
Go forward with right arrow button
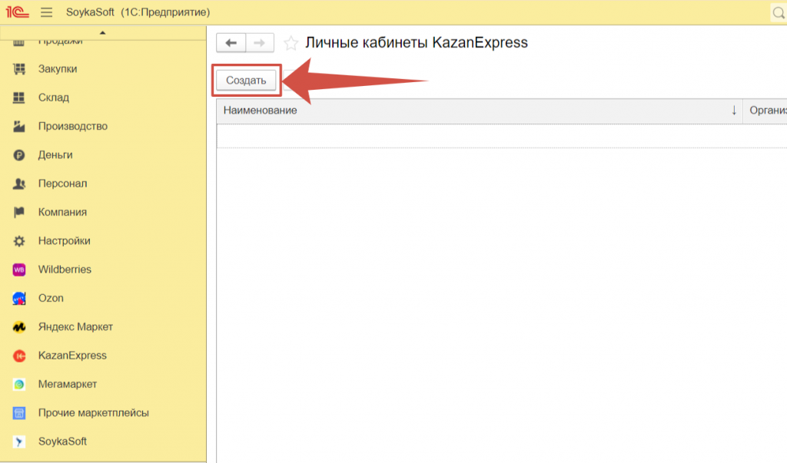[259, 43]
